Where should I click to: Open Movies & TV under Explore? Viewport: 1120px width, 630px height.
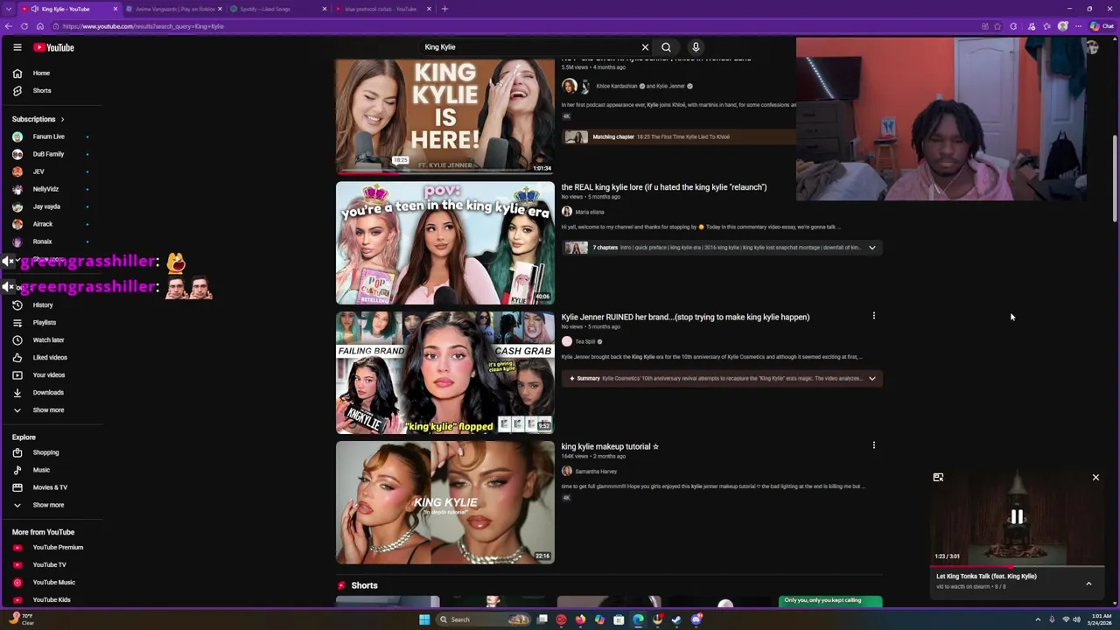pos(51,487)
